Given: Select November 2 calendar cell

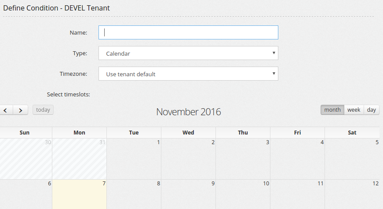Looking at the screenshot, I should (188, 159).
